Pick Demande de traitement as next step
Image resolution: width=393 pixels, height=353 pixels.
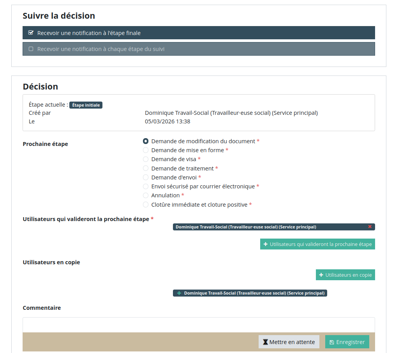pos(146,169)
